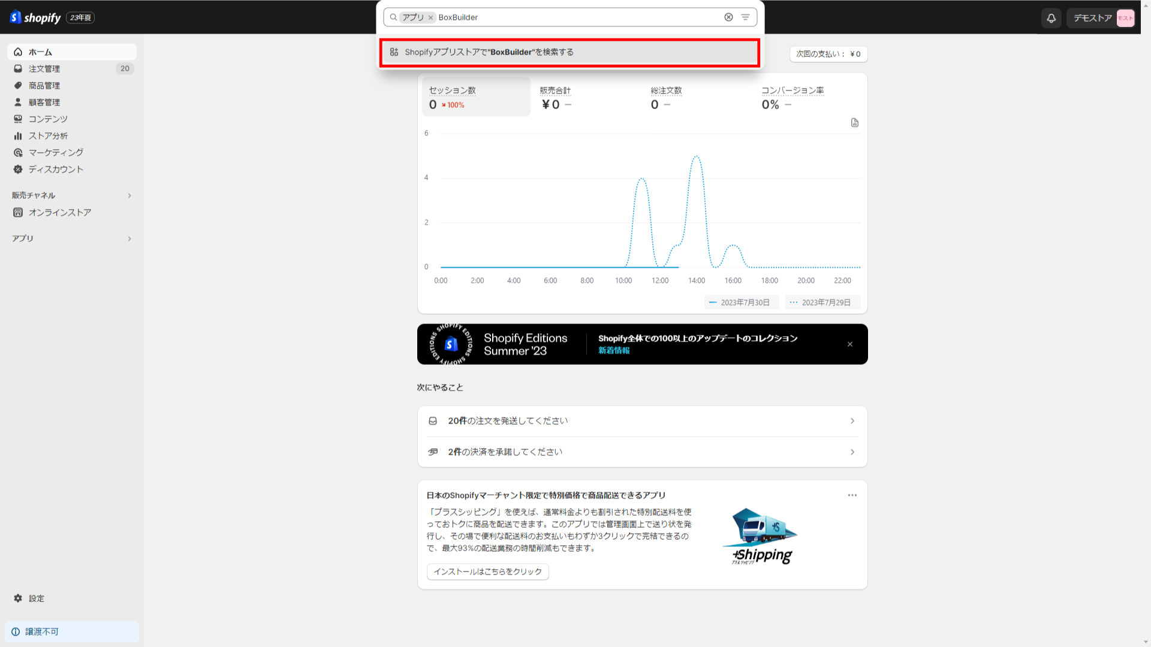Clear the search field text

[x=728, y=17]
